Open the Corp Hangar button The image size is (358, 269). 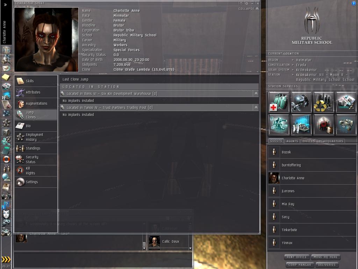click(300, 265)
